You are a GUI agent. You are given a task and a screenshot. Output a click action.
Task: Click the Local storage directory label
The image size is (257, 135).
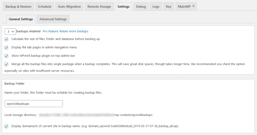pos(21,115)
